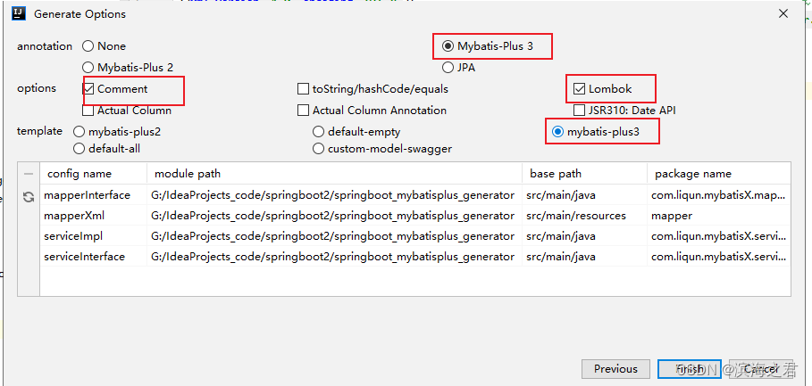Click the refresh icon beside the config table

[29, 196]
